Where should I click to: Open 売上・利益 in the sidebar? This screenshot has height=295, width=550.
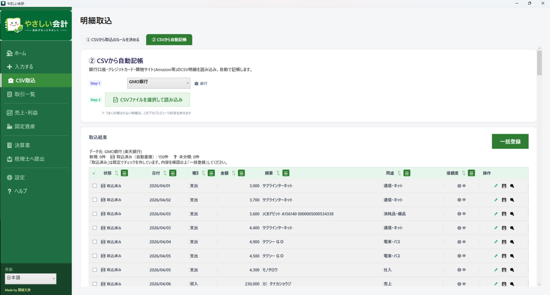point(36,113)
